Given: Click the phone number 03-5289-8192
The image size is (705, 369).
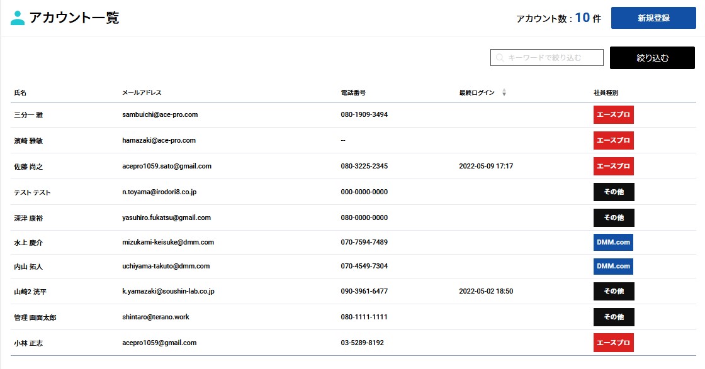Looking at the screenshot, I should [362, 343].
